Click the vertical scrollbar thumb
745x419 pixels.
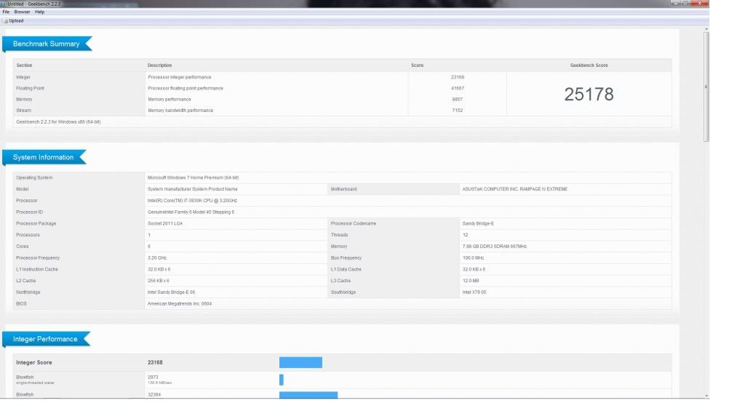[706, 87]
